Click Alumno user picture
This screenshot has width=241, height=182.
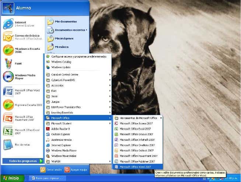click(x=8, y=8)
